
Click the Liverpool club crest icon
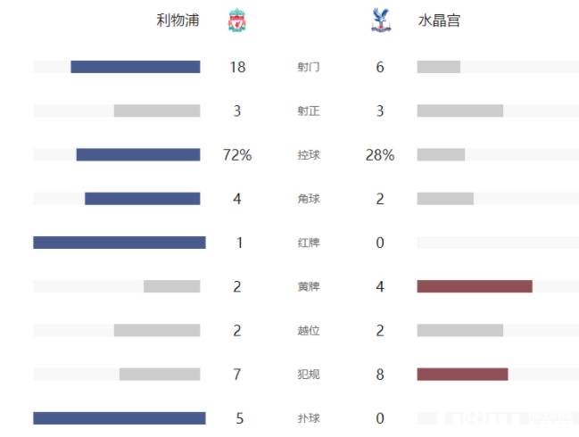236,21
